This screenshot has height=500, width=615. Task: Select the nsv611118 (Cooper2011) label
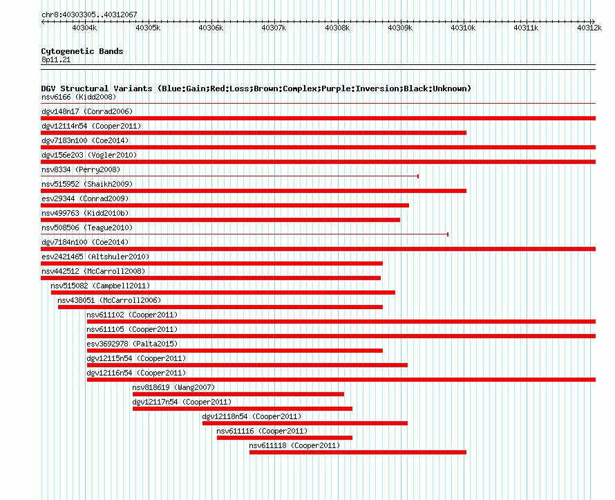294,445
